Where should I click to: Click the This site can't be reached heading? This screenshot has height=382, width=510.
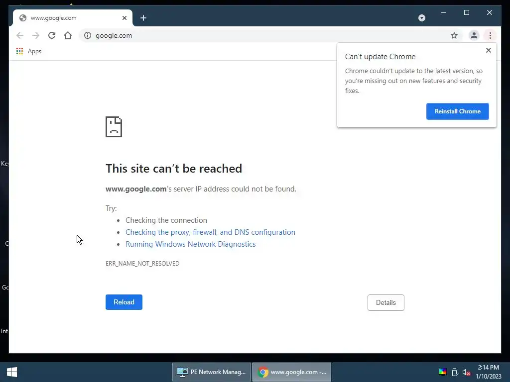point(174,169)
